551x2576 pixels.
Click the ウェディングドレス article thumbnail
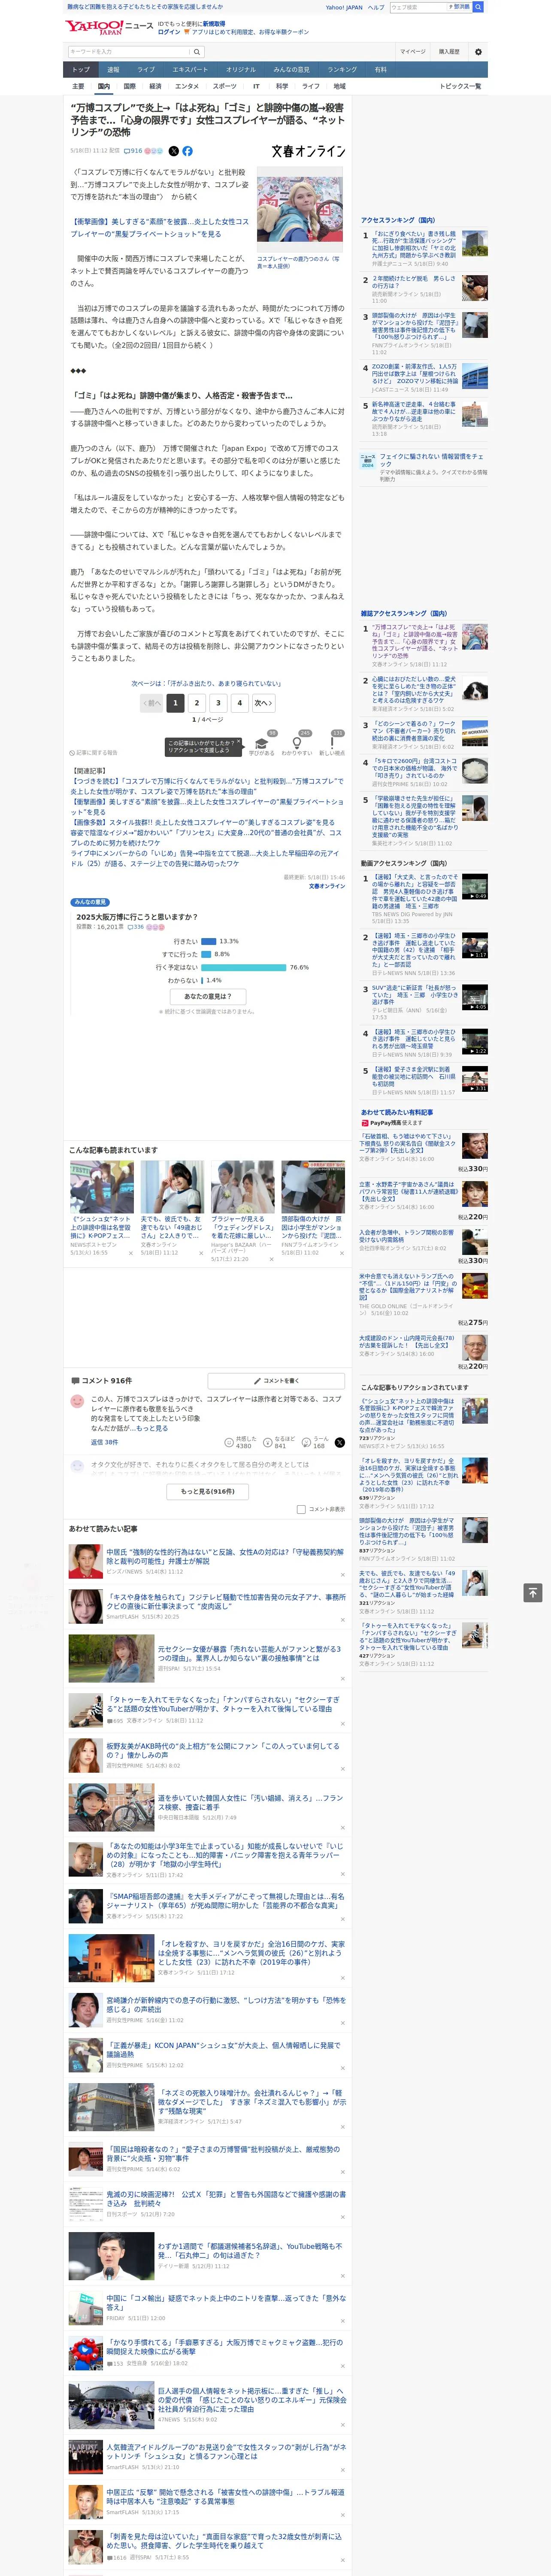point(242,1187)
